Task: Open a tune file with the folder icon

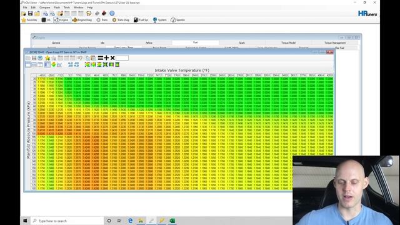Action: pos(24,13)
